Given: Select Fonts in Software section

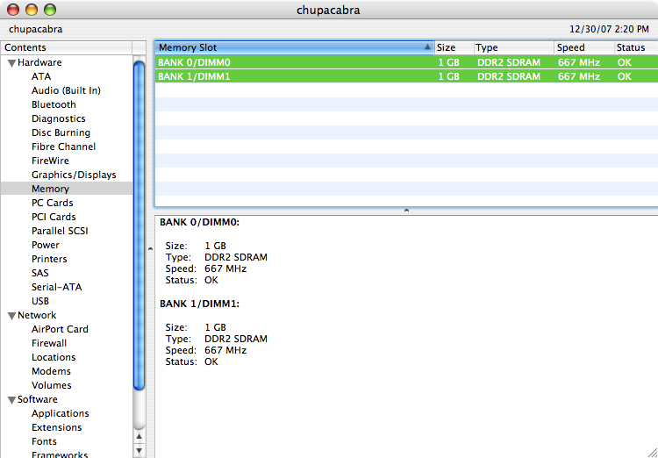Looking at the screenshot, I should (44, 441).
